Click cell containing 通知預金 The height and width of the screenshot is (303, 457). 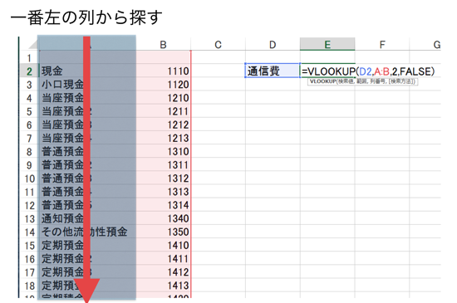87,218
